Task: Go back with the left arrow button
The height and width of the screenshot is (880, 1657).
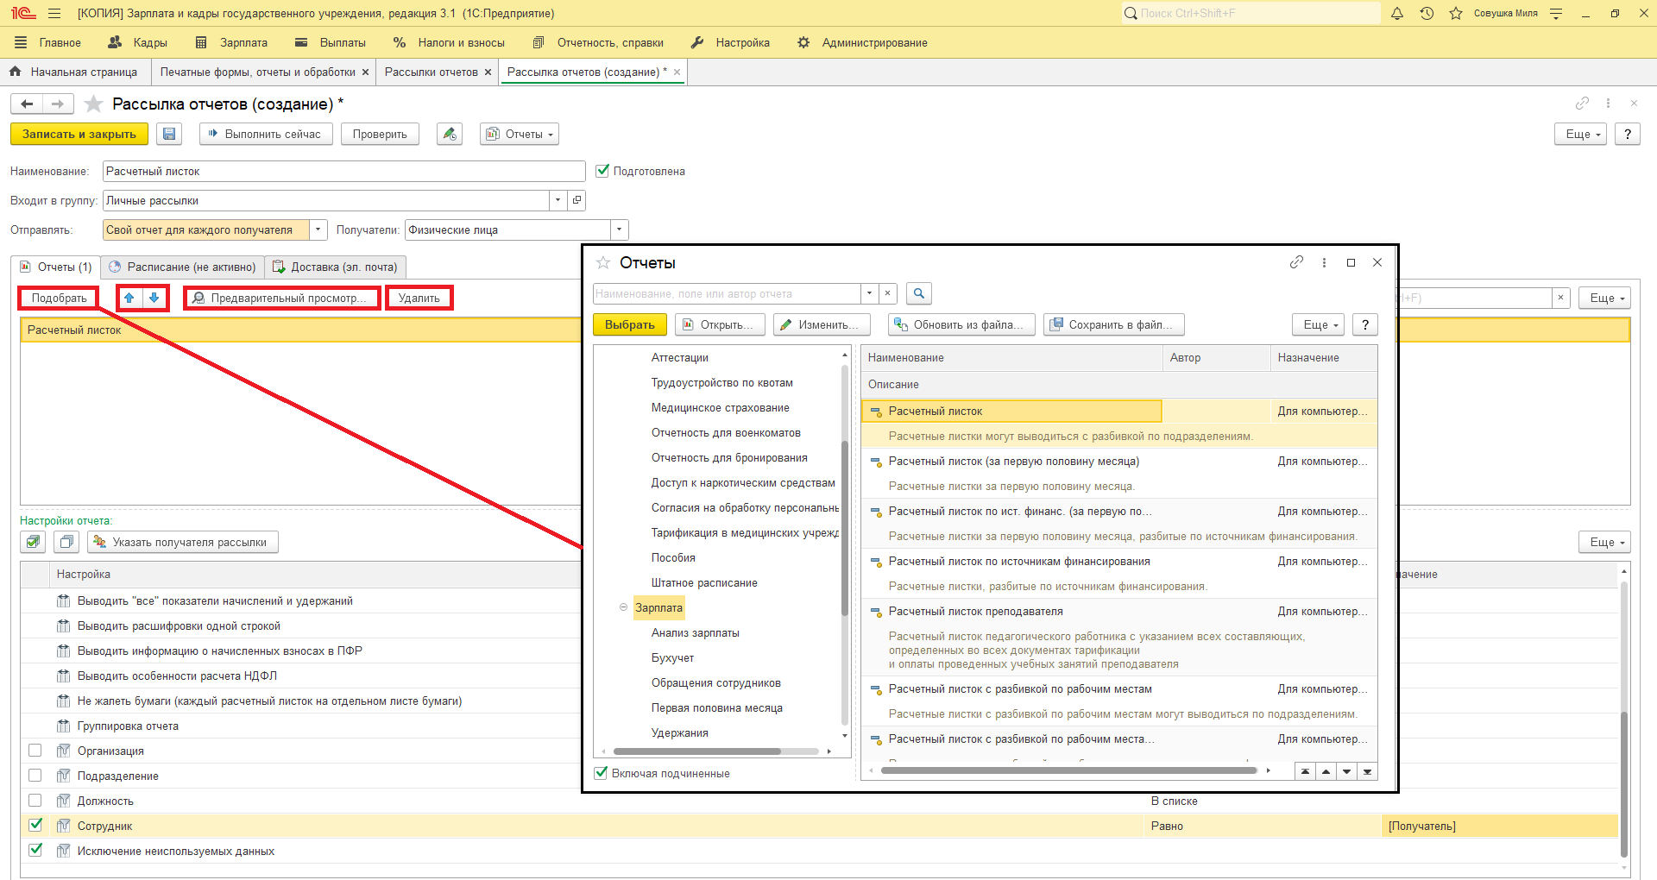Action: [27, 104]
